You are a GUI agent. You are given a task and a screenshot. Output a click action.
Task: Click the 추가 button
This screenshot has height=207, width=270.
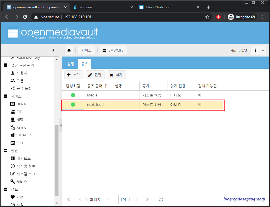click(x=74, y=75)
